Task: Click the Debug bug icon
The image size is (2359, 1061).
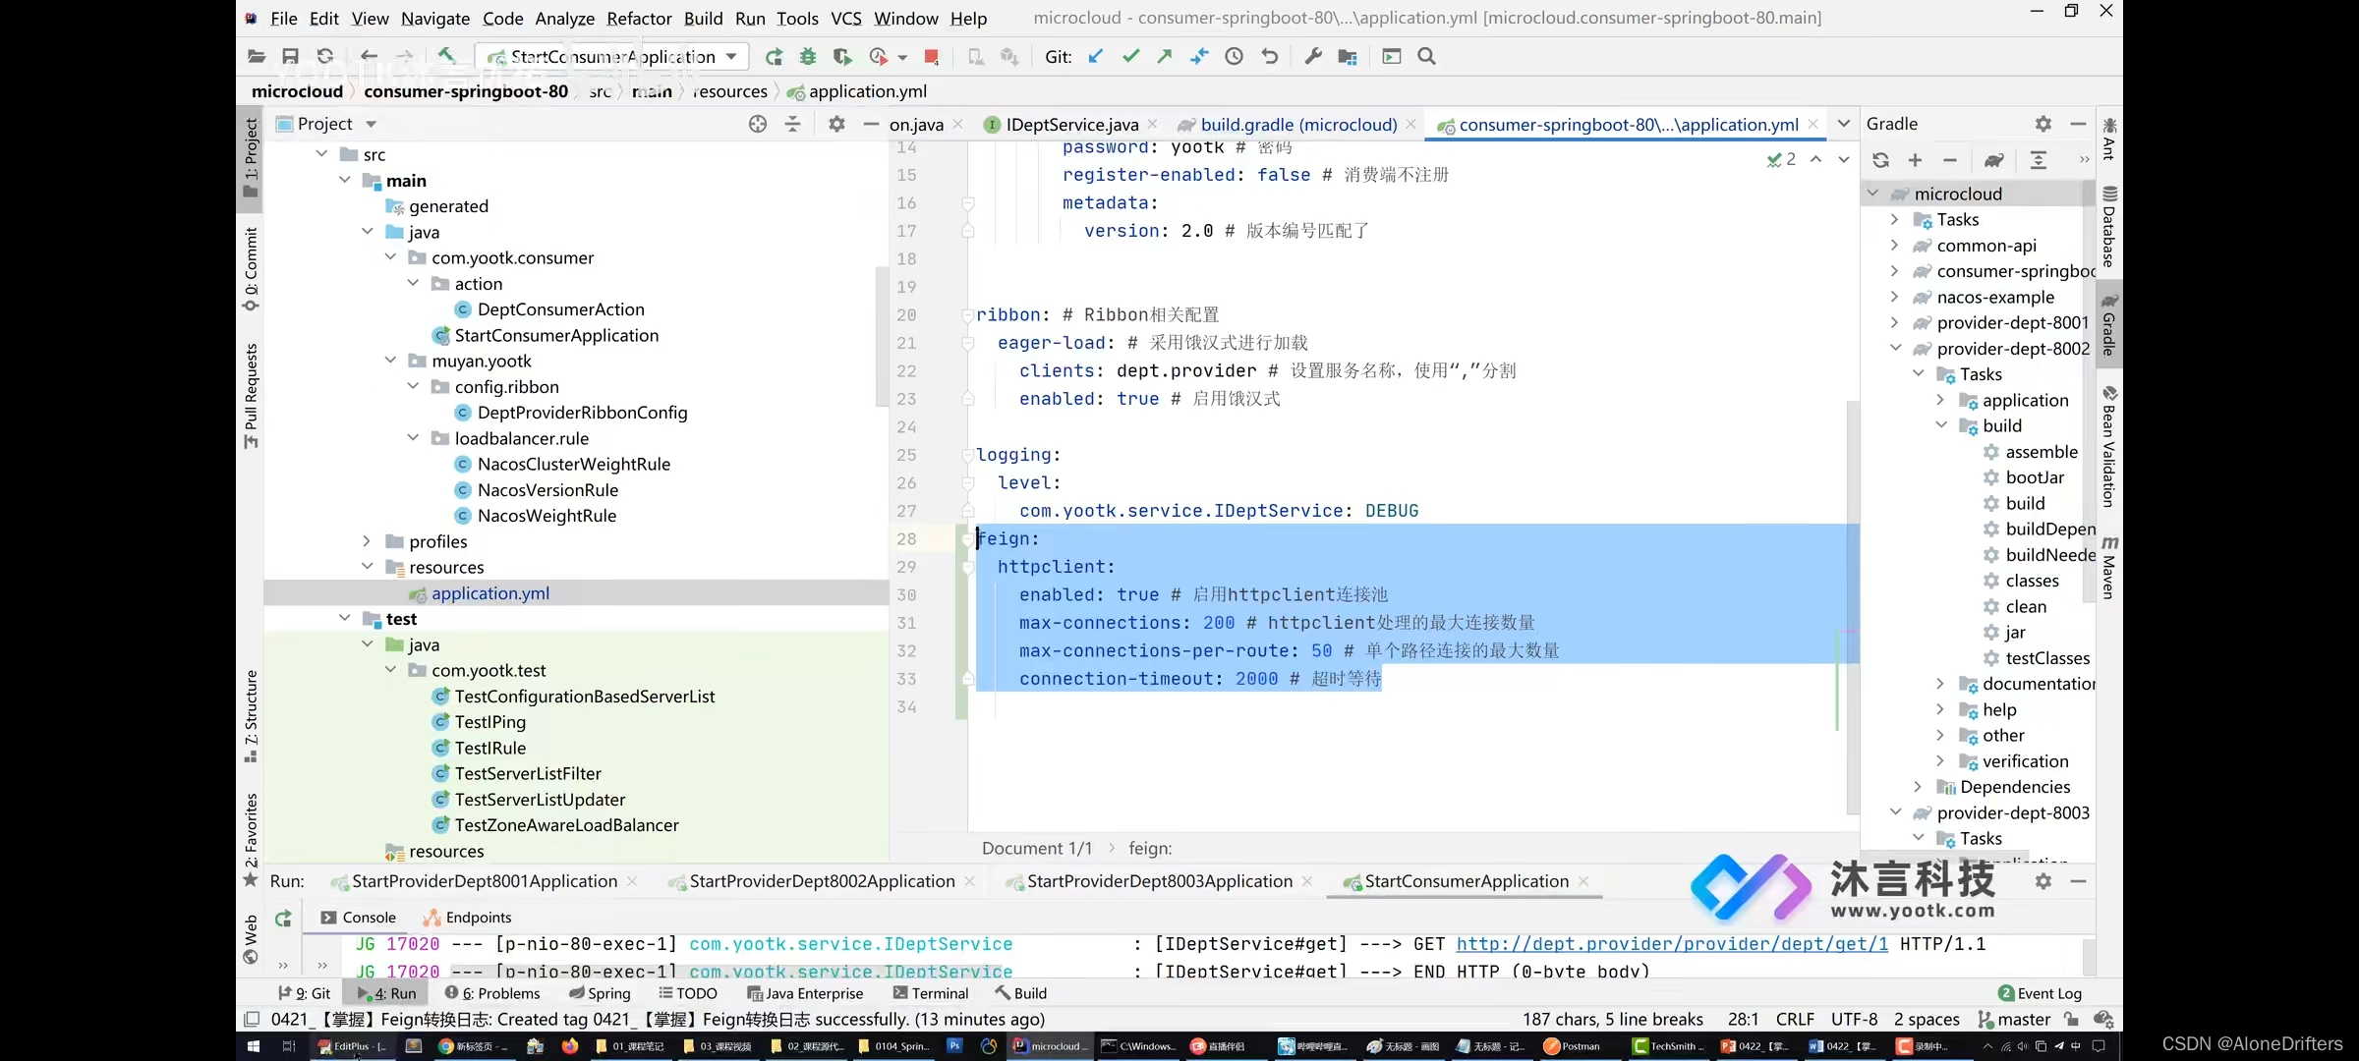Action: tap(808, 57)
